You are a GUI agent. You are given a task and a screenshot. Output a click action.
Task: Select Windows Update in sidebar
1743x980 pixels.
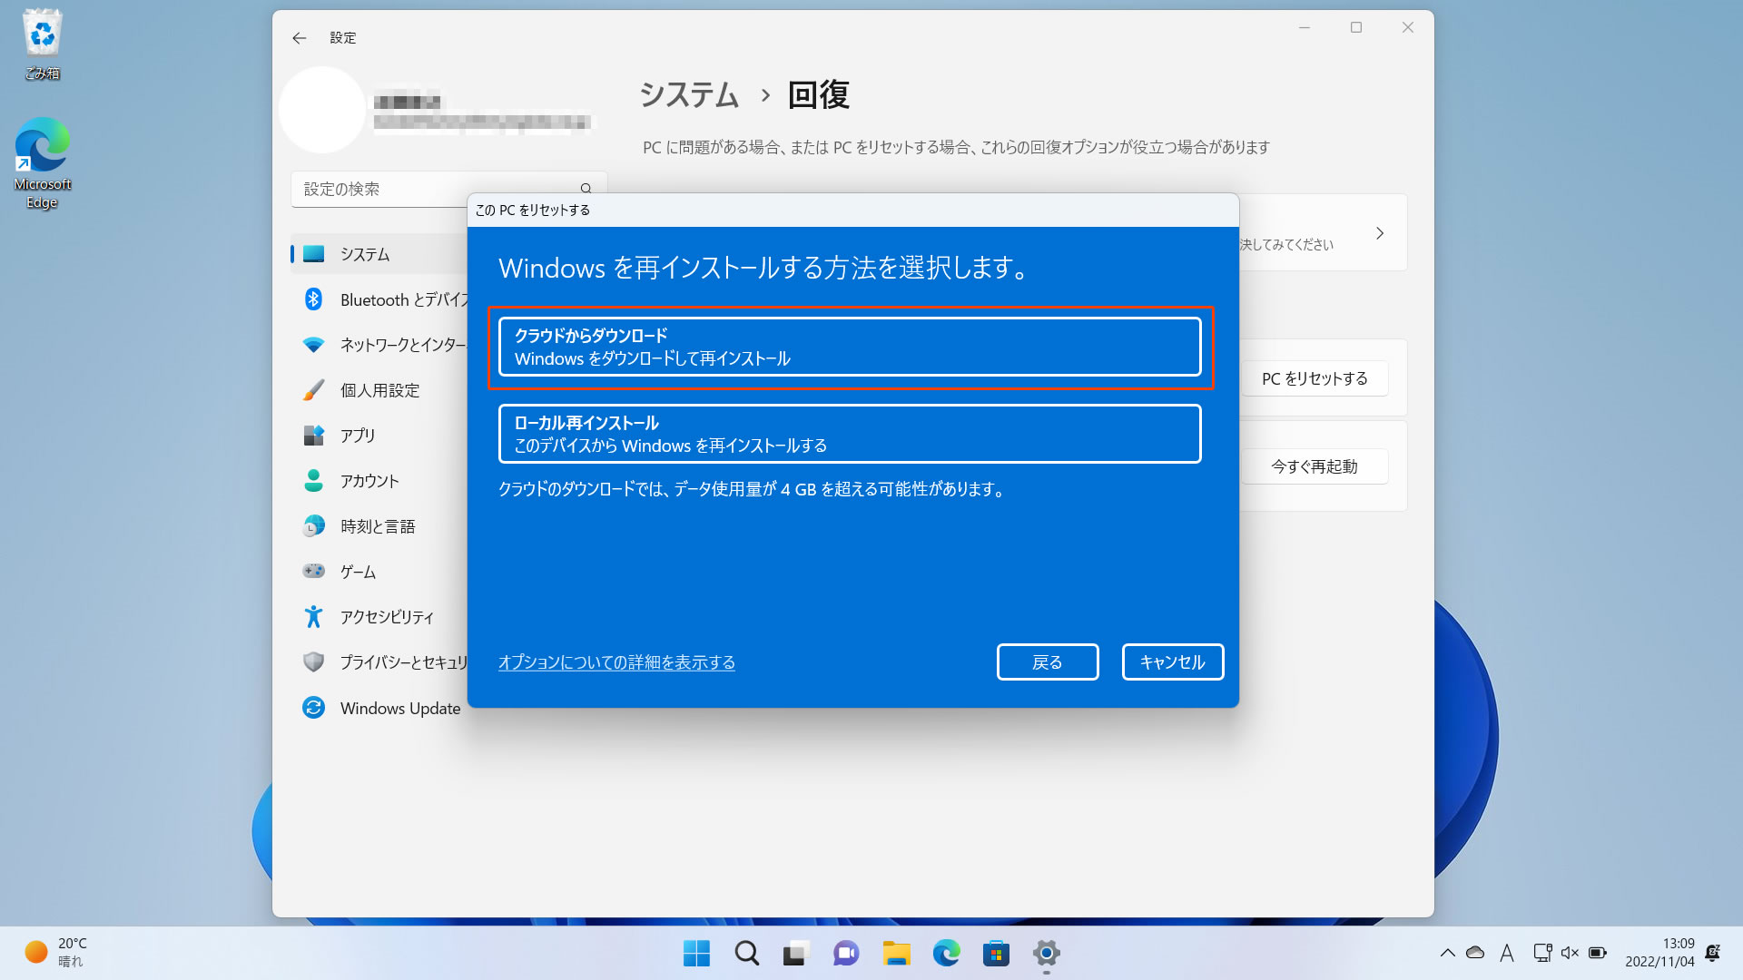379,708
